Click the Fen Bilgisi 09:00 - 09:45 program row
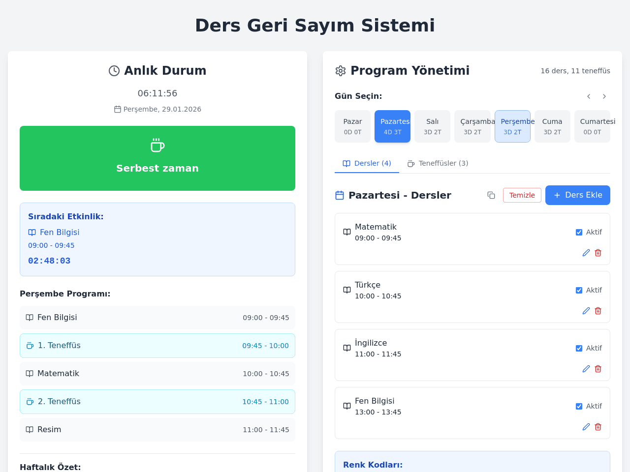The width and height of the screenshot is (630, 472). [157, 318]
